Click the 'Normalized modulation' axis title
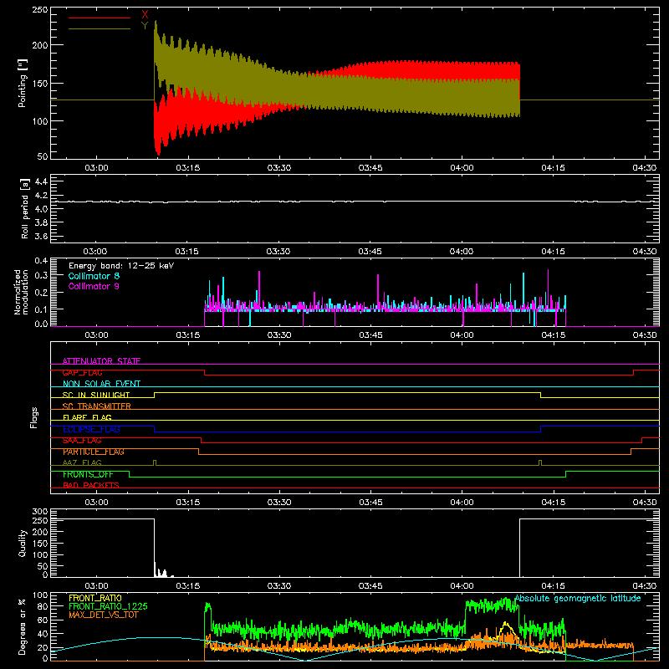Screen dimensions: 669x669 (21, 292)
